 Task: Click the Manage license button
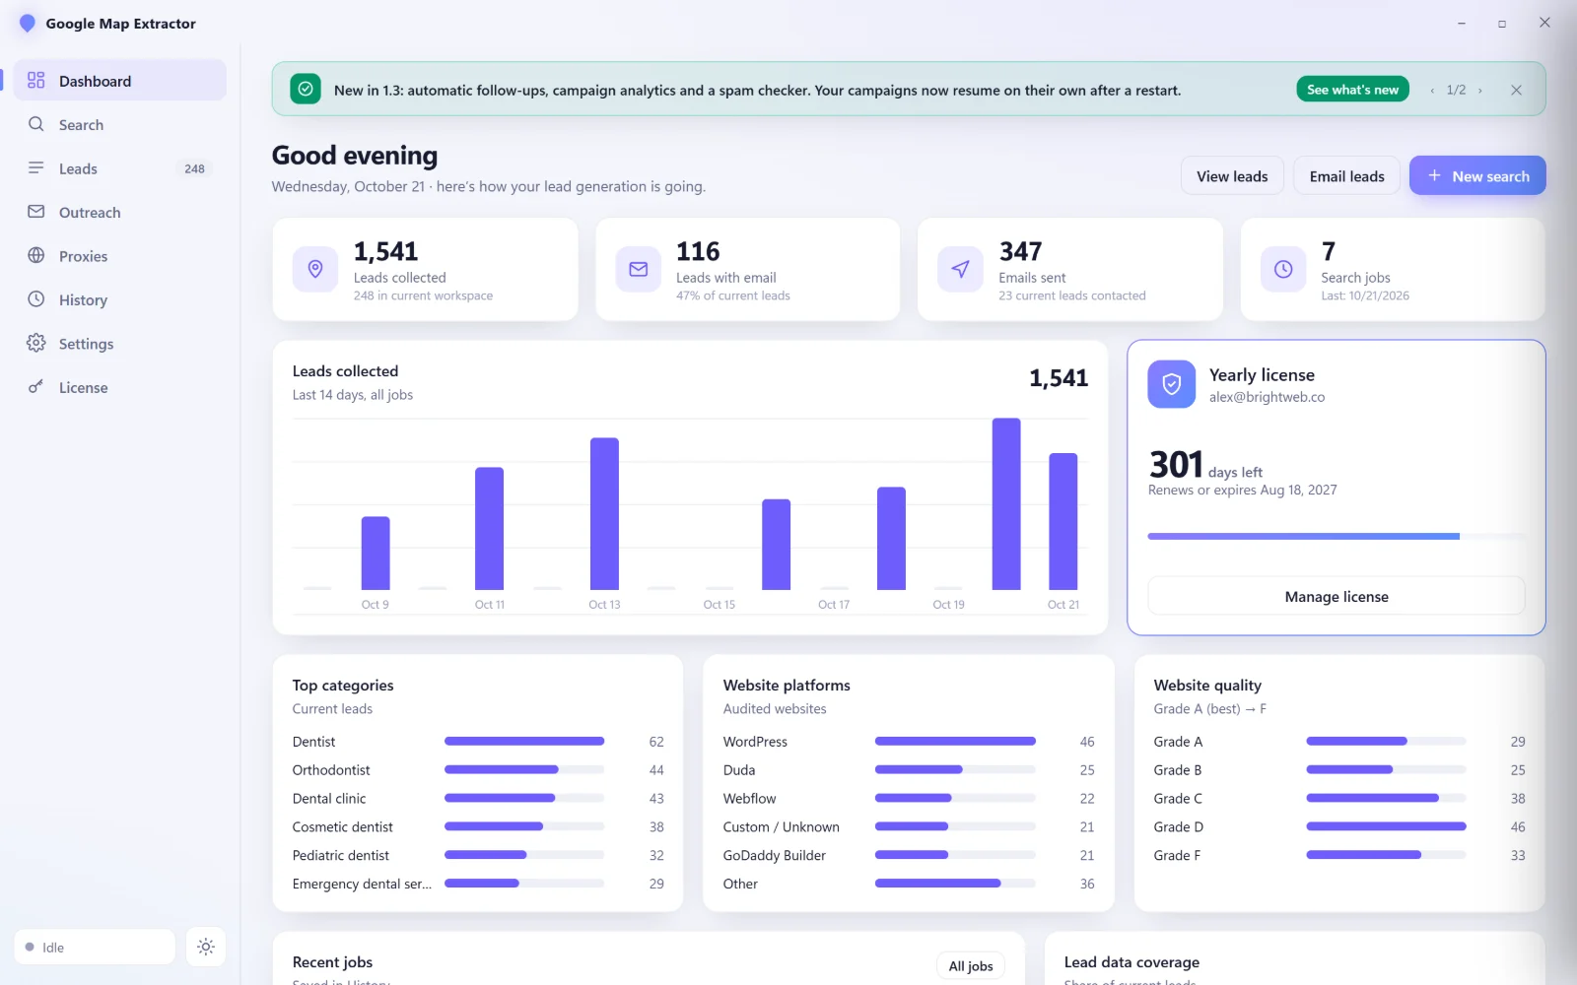click(1336, 596)
